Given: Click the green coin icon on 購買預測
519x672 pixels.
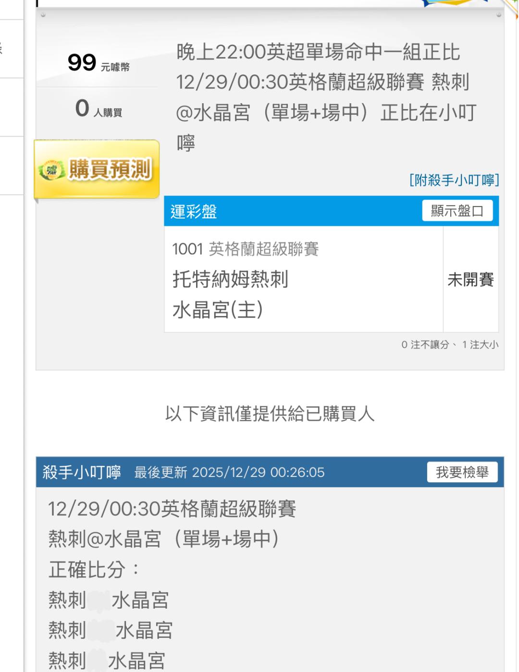Looking at the screenshot, I should 48,170.
